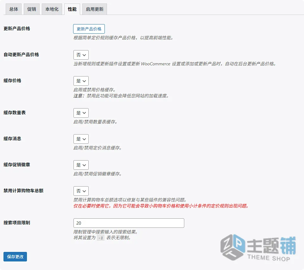Viewport: 304px width, 270px height.
Task: Click the 限制管理中搜索输入的搜索结果 description
Action: pos(106,232)
